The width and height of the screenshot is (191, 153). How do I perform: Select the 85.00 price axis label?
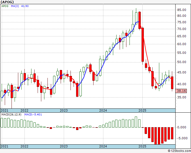(x=182, y=10)
